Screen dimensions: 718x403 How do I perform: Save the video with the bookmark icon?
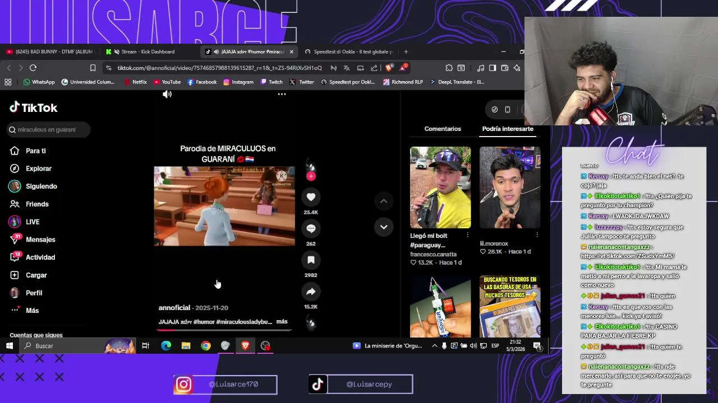point(311,260)
